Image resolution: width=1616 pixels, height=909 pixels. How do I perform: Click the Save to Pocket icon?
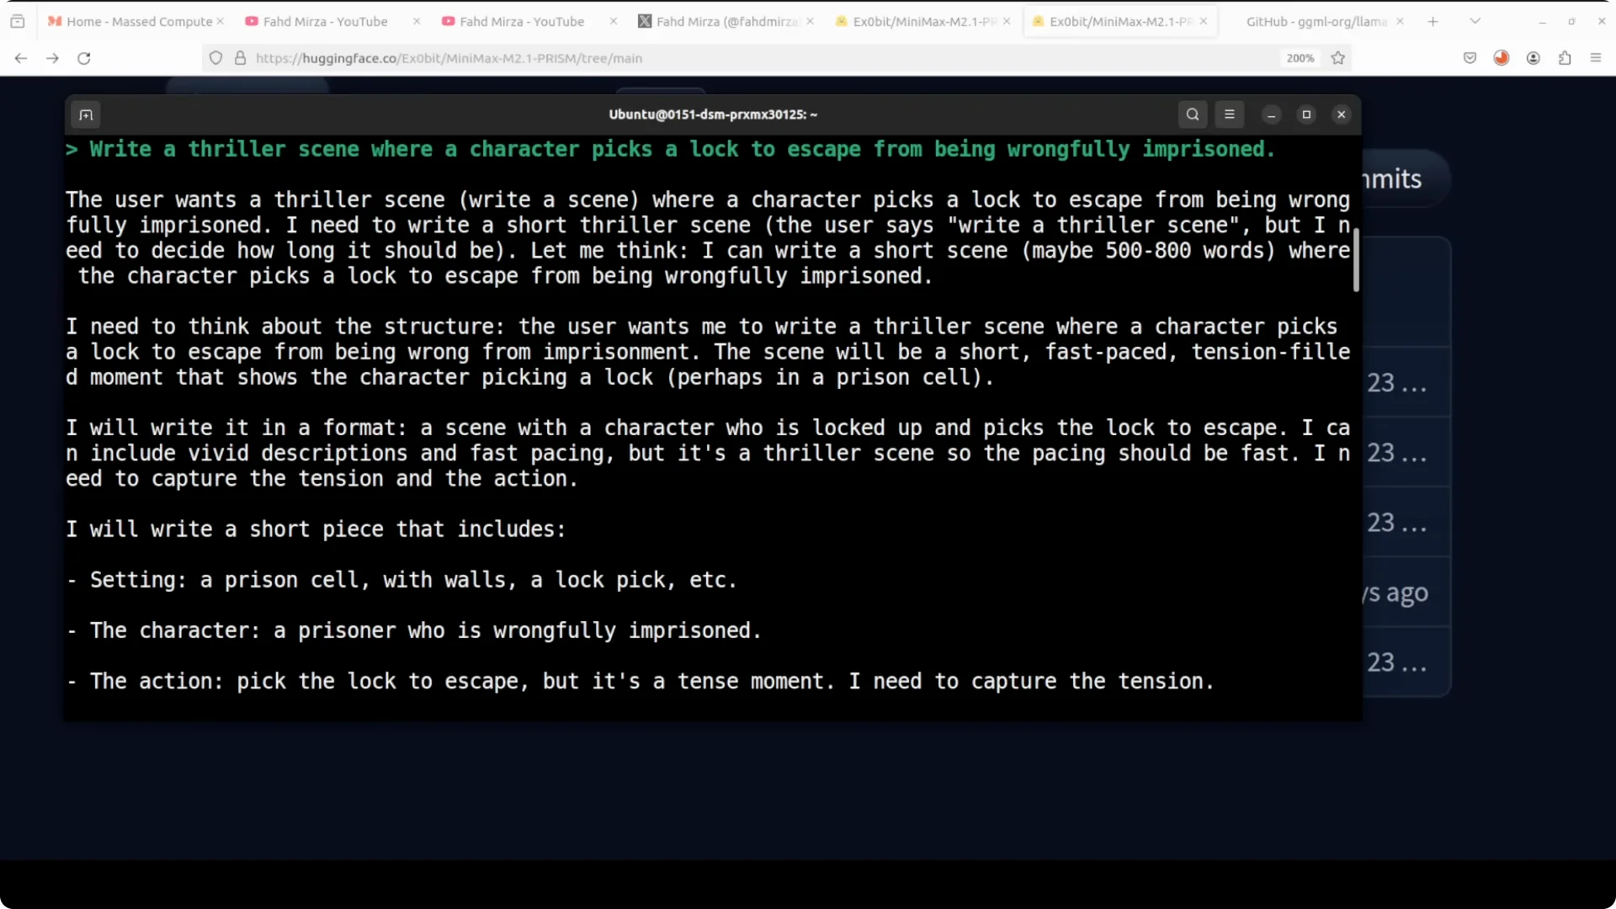pos(1470,58)
